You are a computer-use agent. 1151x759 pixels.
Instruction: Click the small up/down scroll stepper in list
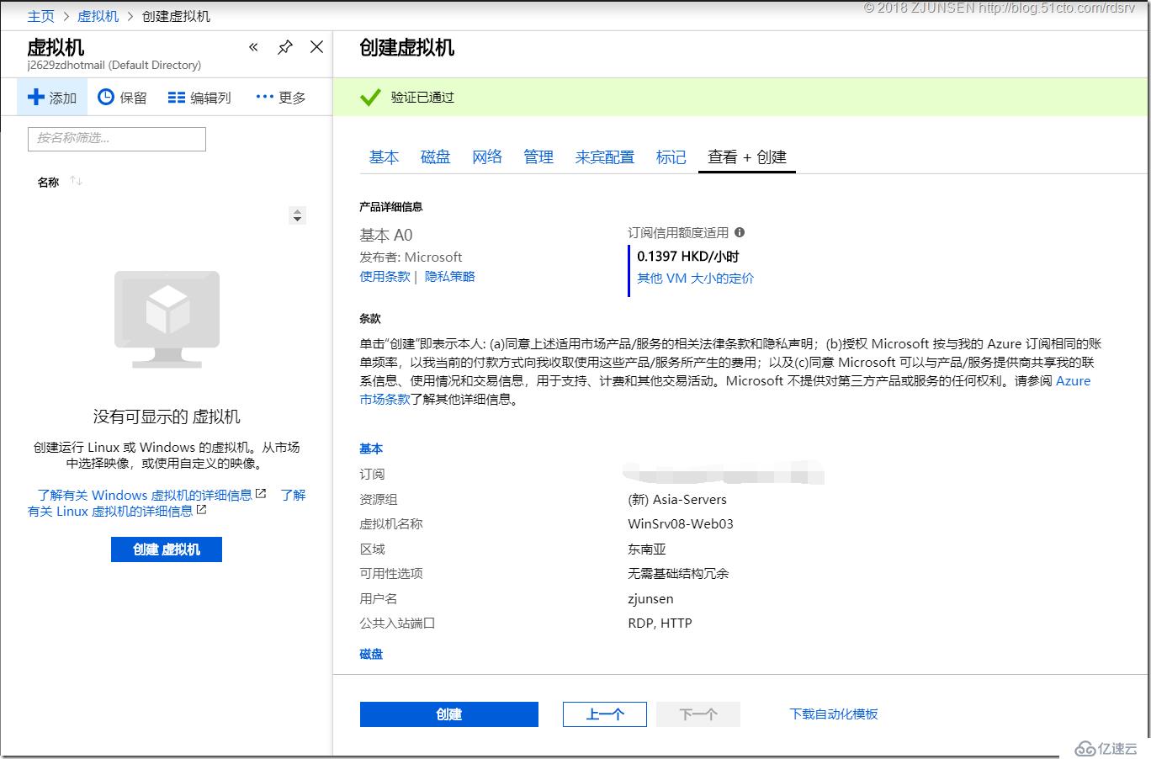point(297,215)
